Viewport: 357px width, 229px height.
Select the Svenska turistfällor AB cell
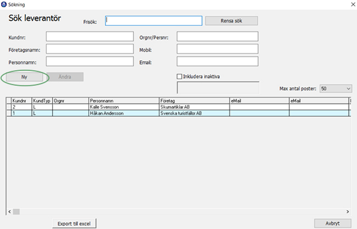[x=194, y=113]
